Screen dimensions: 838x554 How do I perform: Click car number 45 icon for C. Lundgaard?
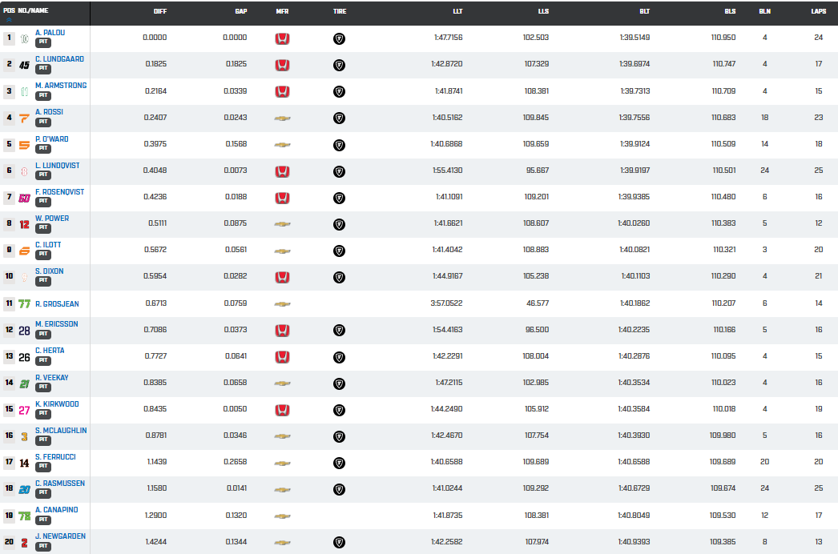pyautogui.click(x=24, y=65)
